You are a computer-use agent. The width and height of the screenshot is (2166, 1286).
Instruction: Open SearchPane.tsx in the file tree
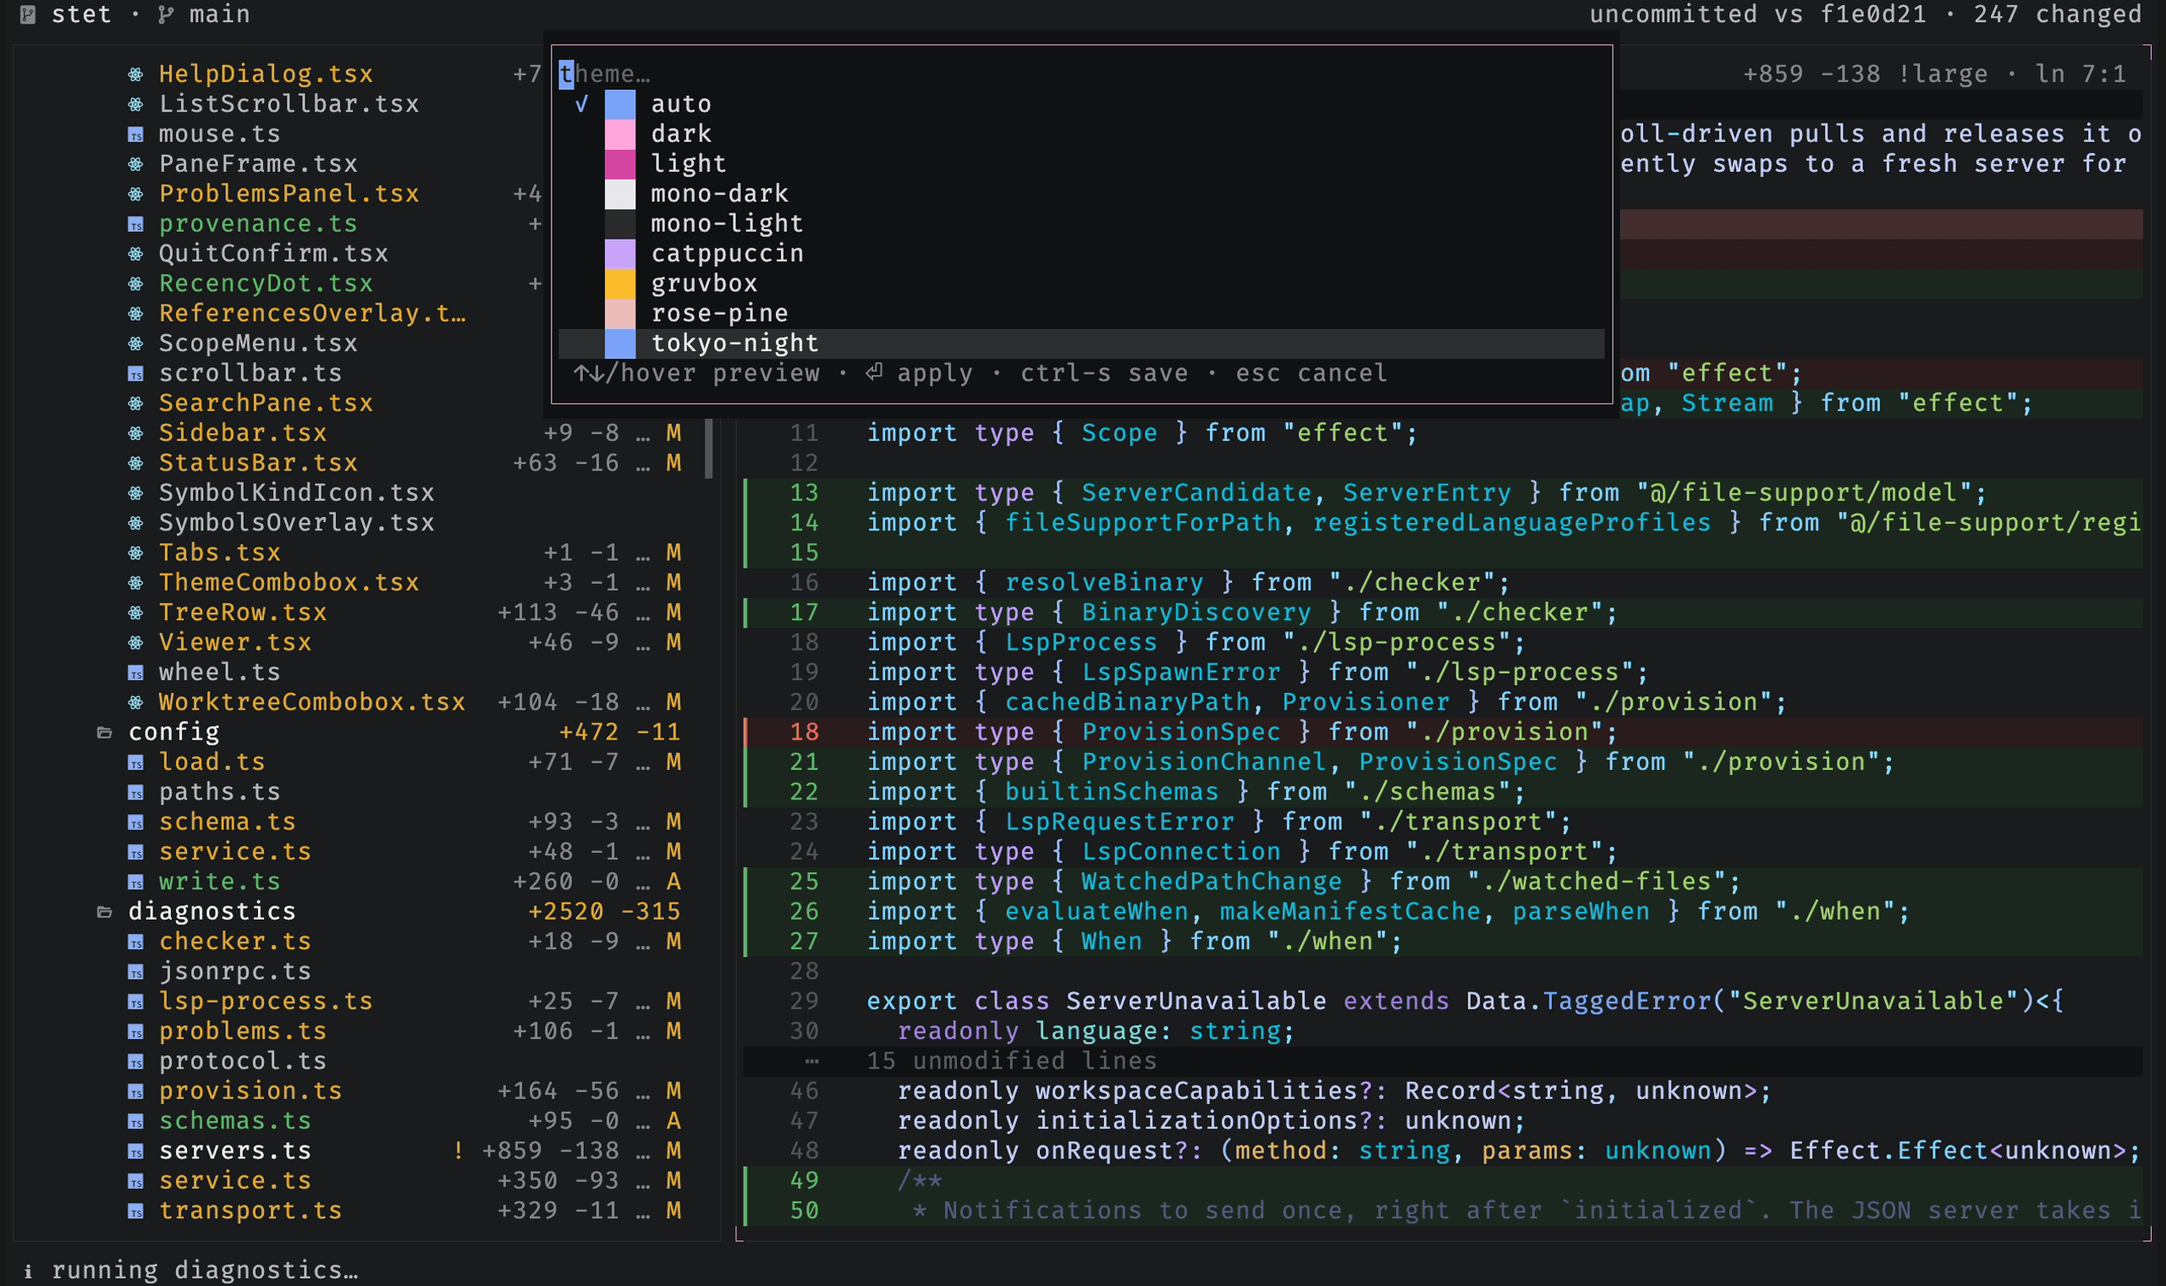tap(266, 404)
